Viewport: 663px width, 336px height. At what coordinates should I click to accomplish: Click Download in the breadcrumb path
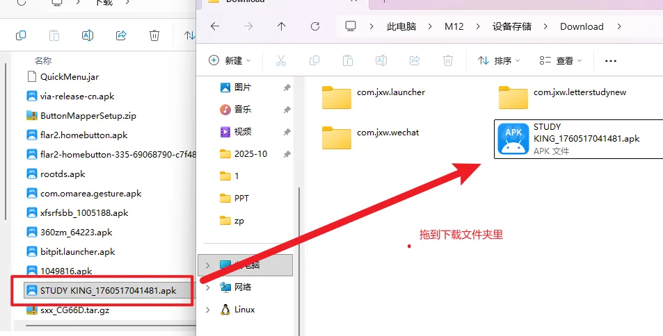coord(582,26)
